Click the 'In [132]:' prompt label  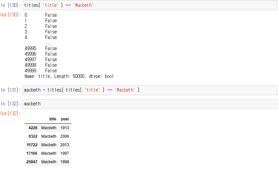coord(11,104)
